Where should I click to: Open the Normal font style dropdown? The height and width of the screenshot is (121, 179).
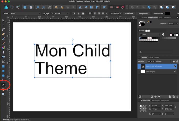(x=61, y=13)
